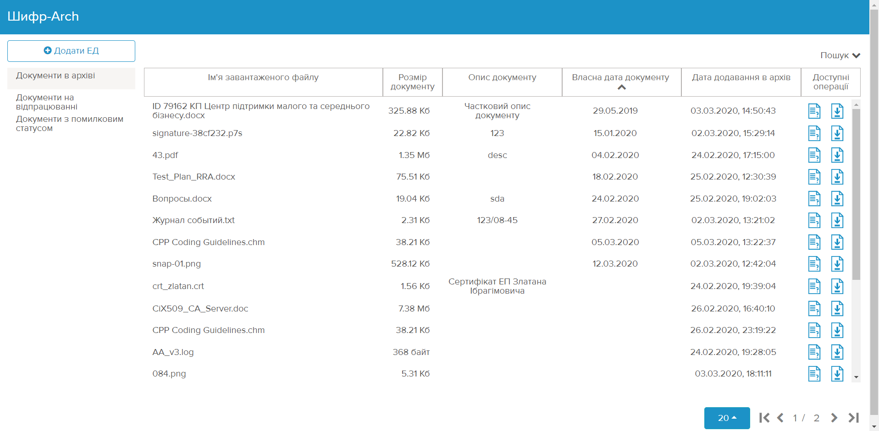Image resolution: width=879 pixels, height=431 pixels.
Task: Expand the Пошук search panel
Action: tap(840, 55)
